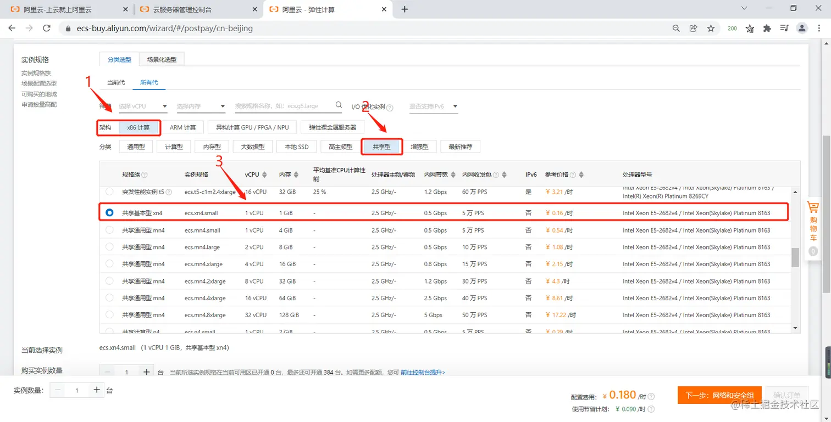
Task: Select the ecs.mn4.4xlarge radio button
Action: pos(109,298)
